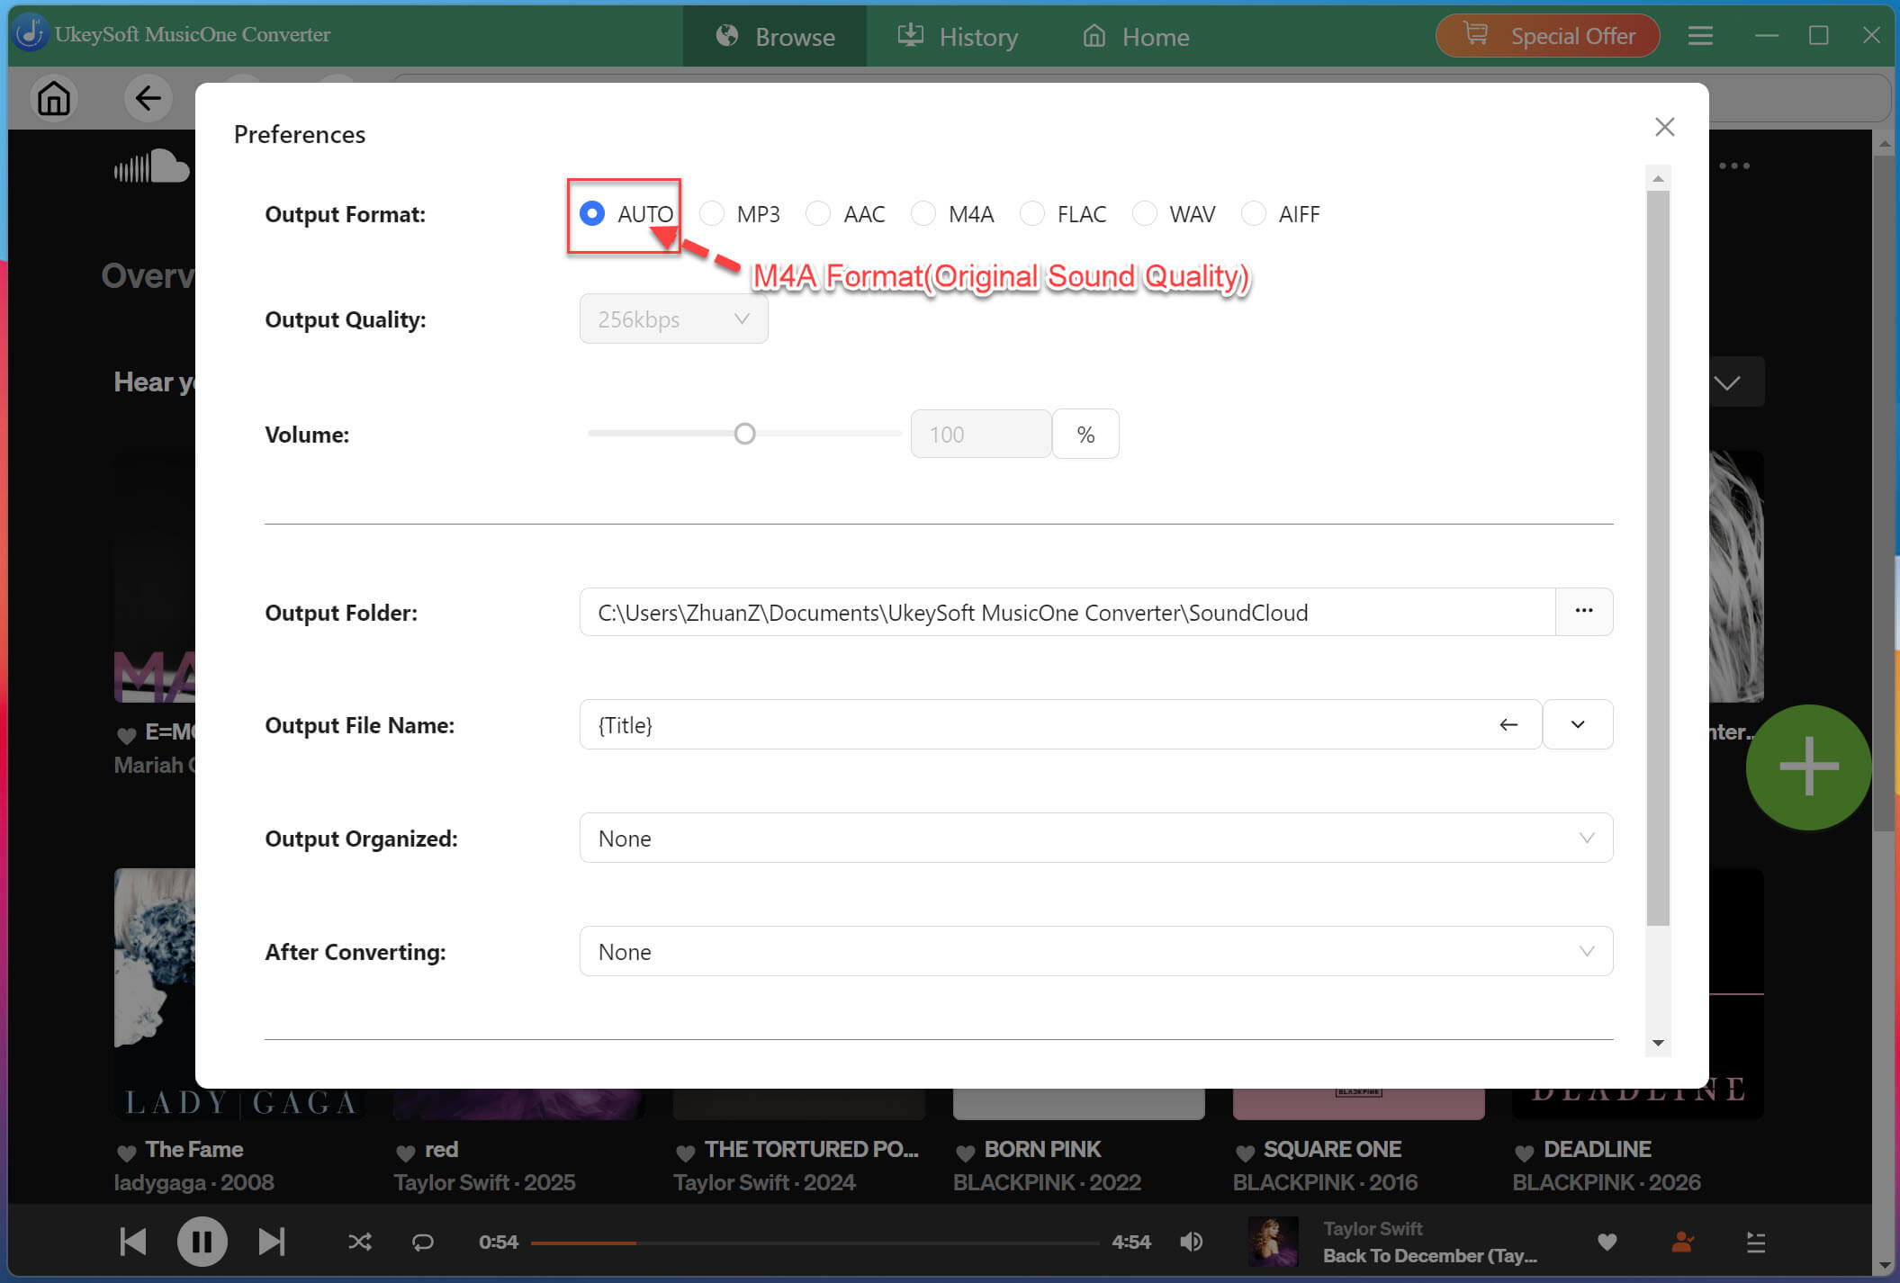The width and height of the screenshot is (1900, 1283).
Task: Click the Lady Gaga album cover thumbnail
Action: coord(155,993)
